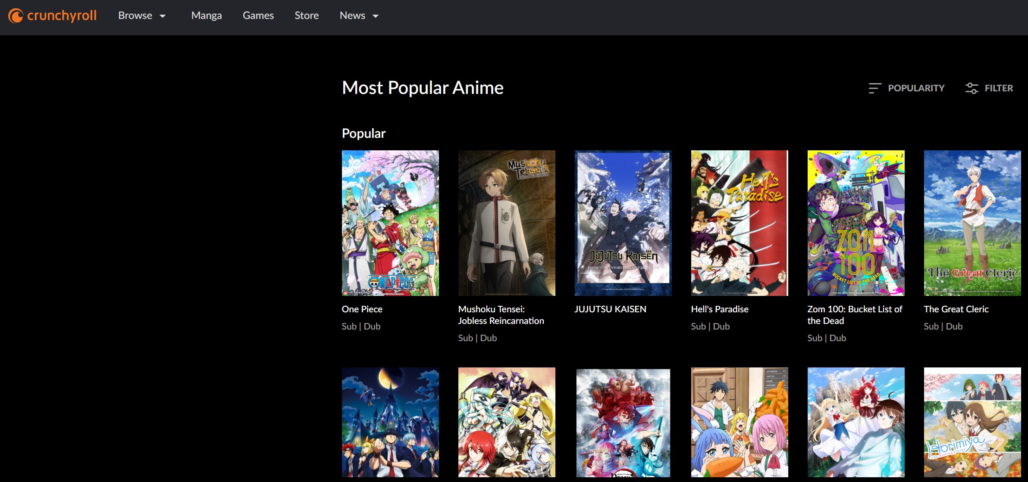Open the Zom 100 poster
The image size is (1028, 482).
pyautogui.click(x=856, y=223)
